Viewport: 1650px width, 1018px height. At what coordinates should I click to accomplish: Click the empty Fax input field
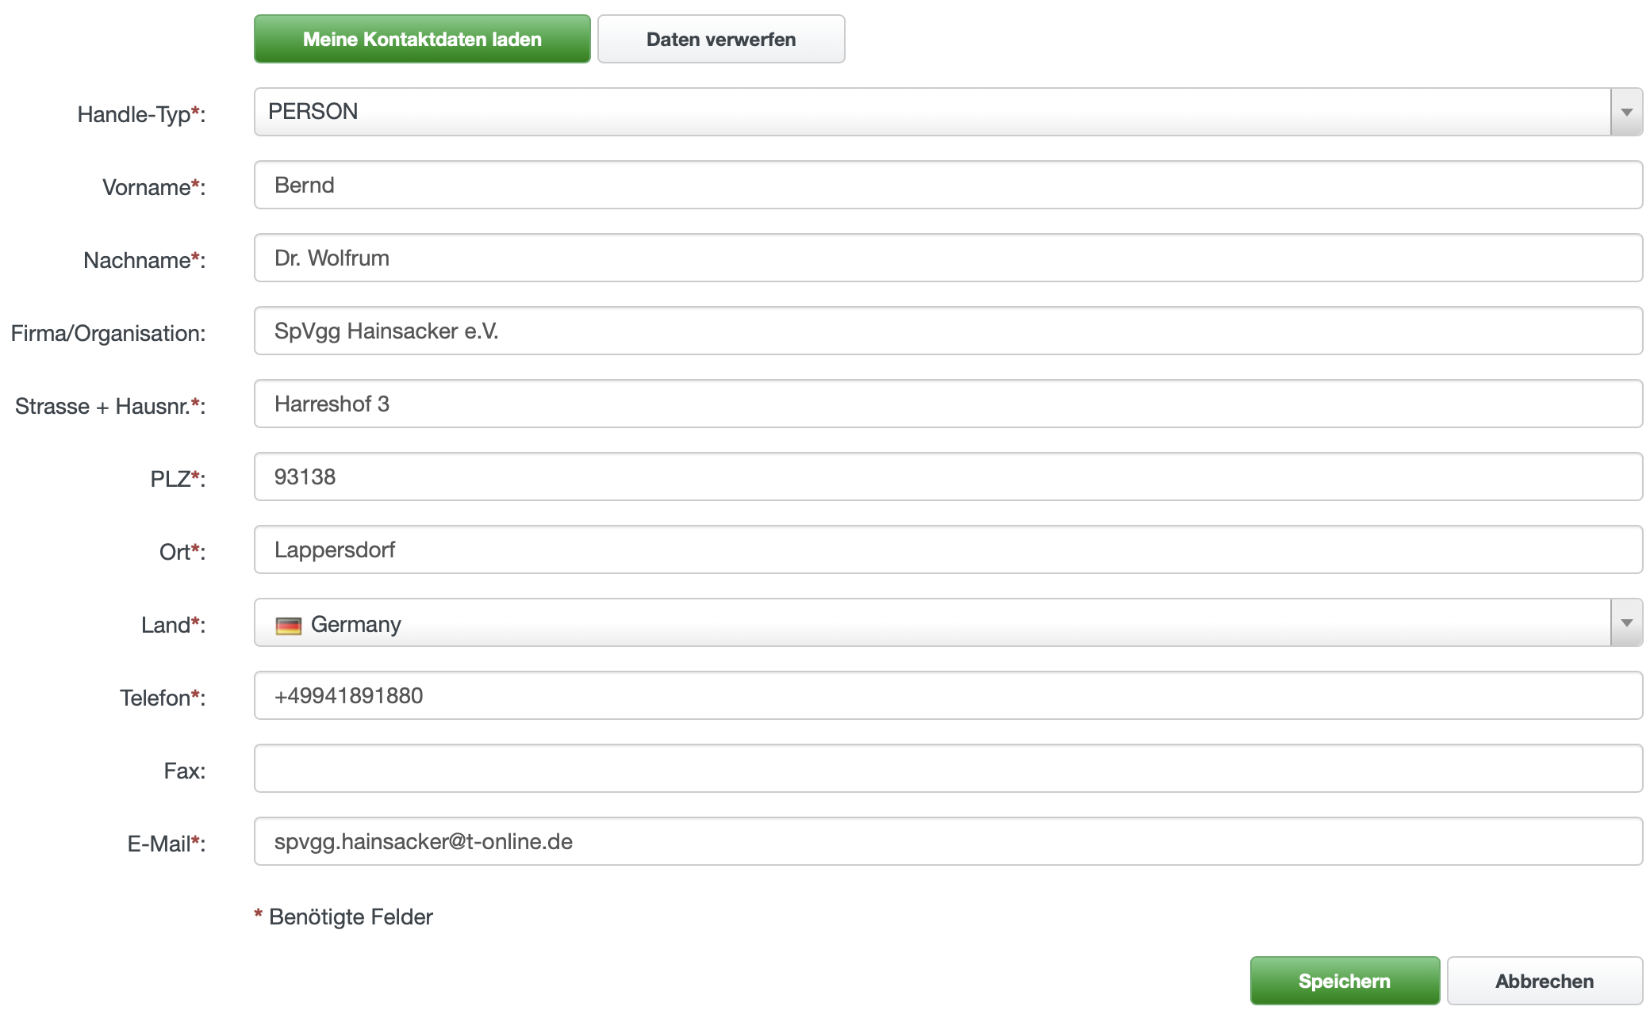[948, 769]
